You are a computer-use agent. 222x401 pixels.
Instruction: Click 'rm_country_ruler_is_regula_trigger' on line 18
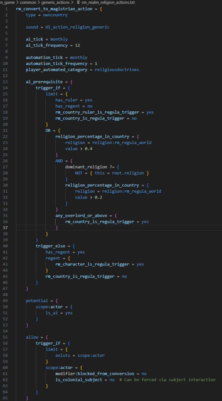click(x=97, y=112)
